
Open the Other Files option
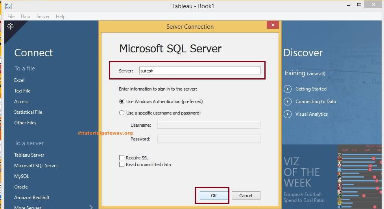[25, 123]
